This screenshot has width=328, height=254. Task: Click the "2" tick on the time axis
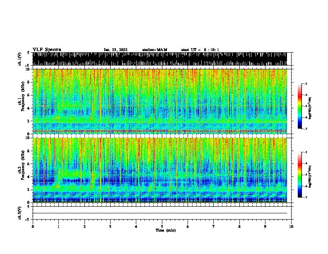point(84,226)
